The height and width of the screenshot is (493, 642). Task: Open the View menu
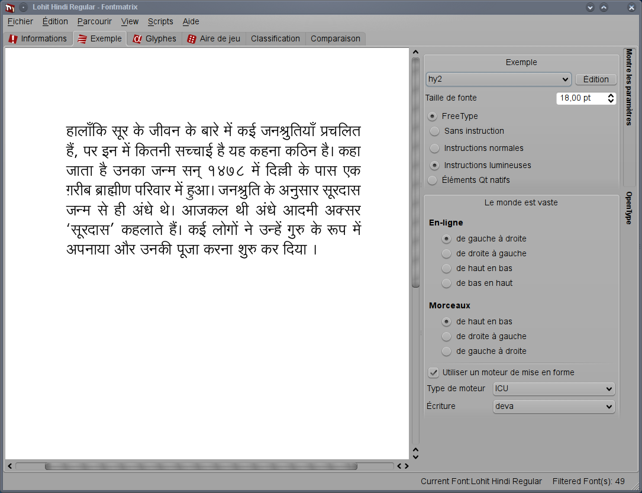coord(130,22)
